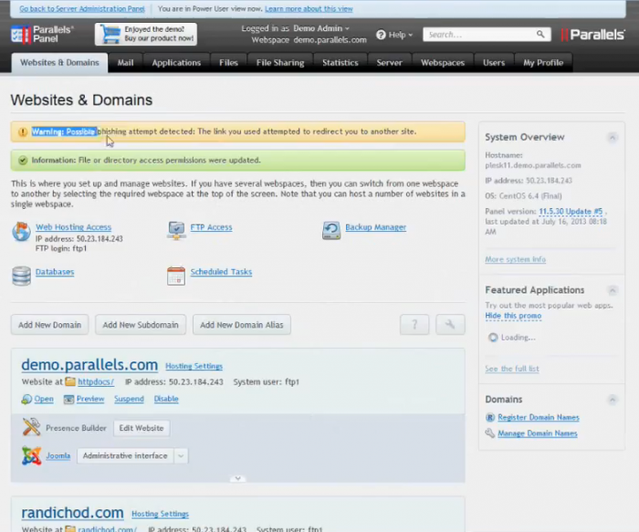This screenshot has height=532, width=639.
Task: Open the Applications tab
Action: pos(176,63)
